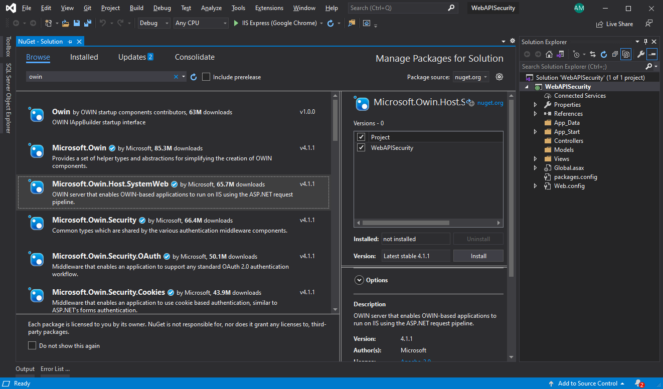Click the Save toolbar icon

coord(77,23)
